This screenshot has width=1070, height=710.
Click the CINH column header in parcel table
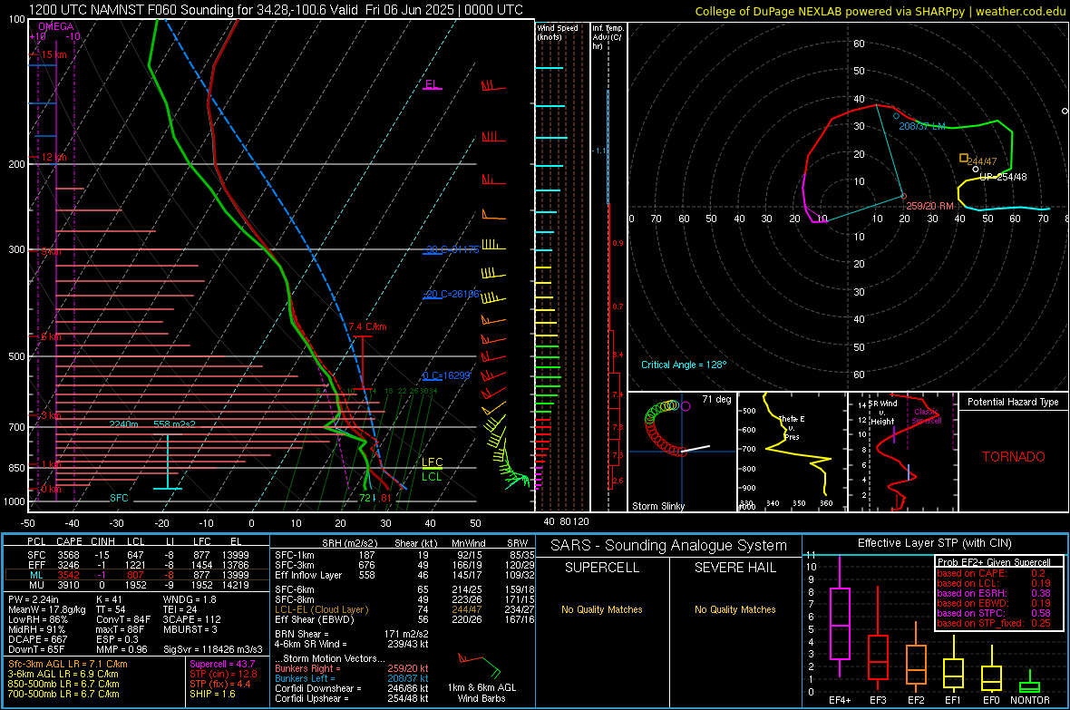103,541
